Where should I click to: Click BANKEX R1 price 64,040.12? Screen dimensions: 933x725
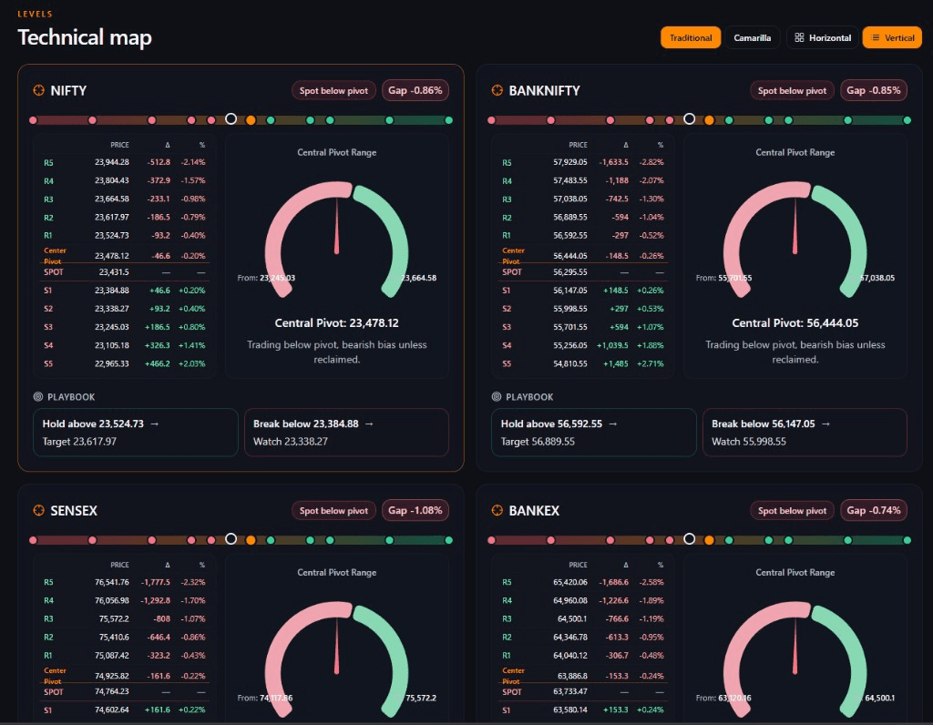point(570,656)
